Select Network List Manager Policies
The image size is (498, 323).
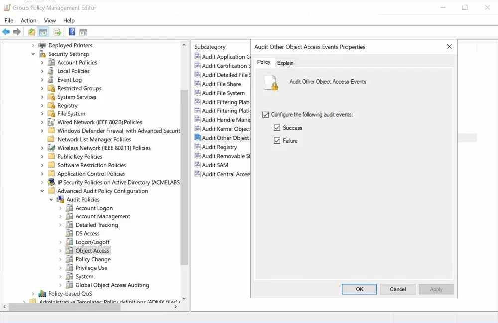(94, 139)
